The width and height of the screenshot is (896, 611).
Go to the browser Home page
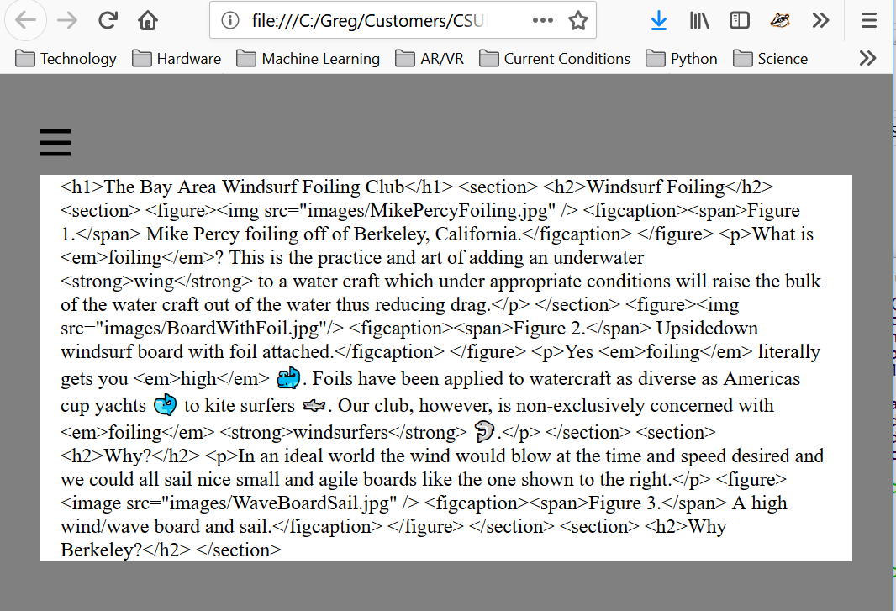[x=148, y=21]
